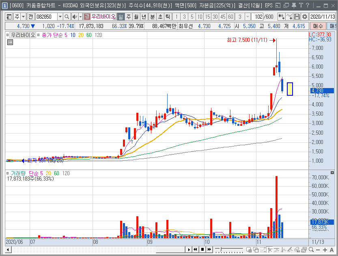Viewport: 338px width, 256px height.
Task: Select daily 일 period toggle
Action: coord(121,17)
